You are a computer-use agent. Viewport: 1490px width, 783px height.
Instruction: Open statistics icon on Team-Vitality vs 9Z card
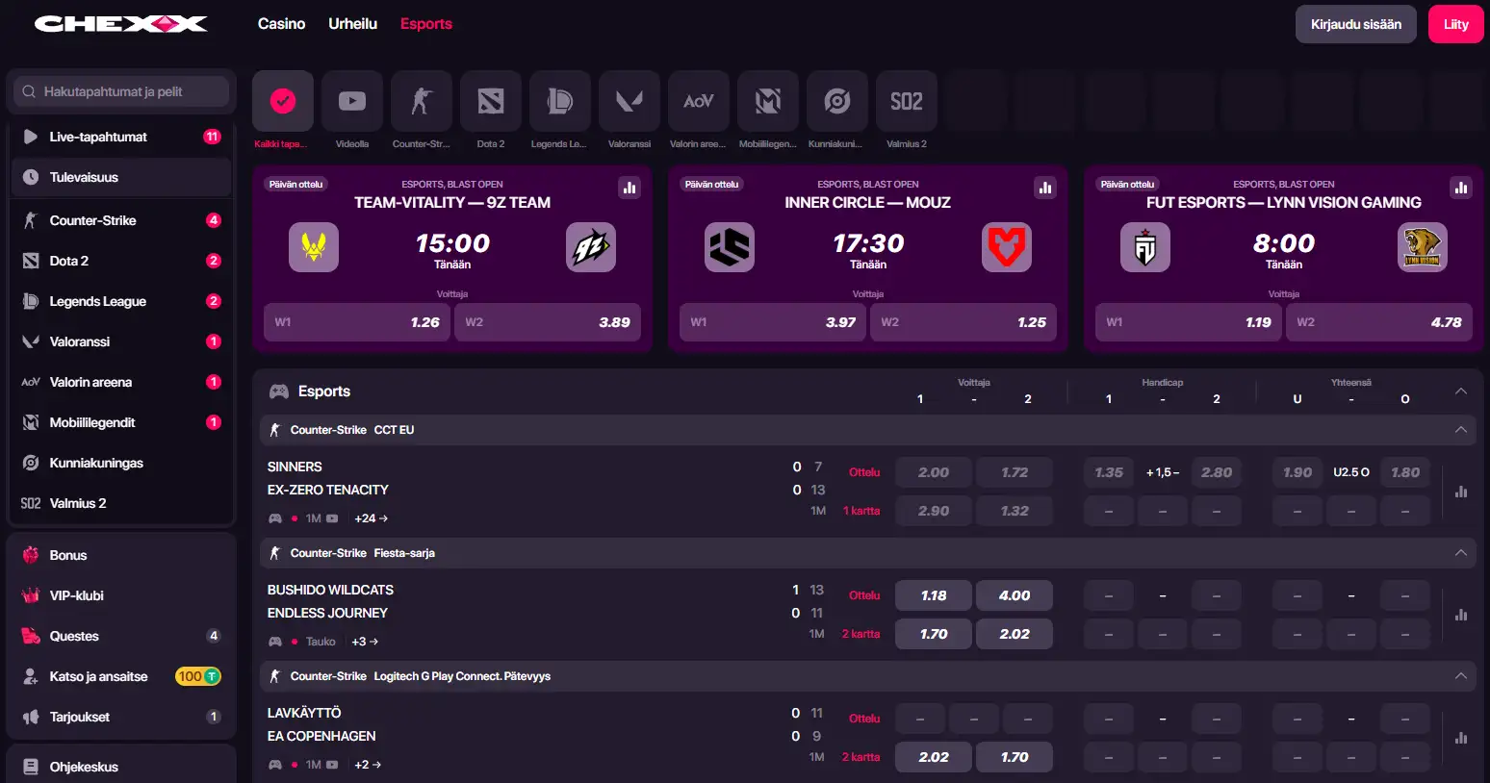click(629, 188)
